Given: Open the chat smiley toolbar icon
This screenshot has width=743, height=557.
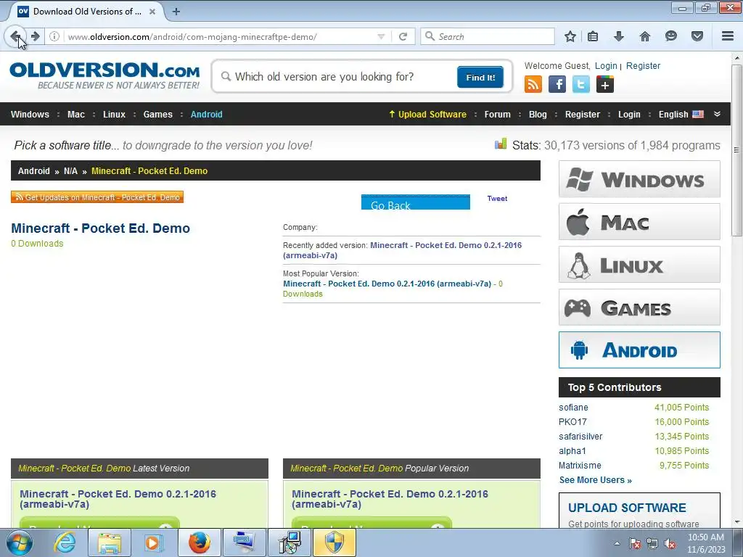Looking at the screenshot, I should tap(671, 36).
